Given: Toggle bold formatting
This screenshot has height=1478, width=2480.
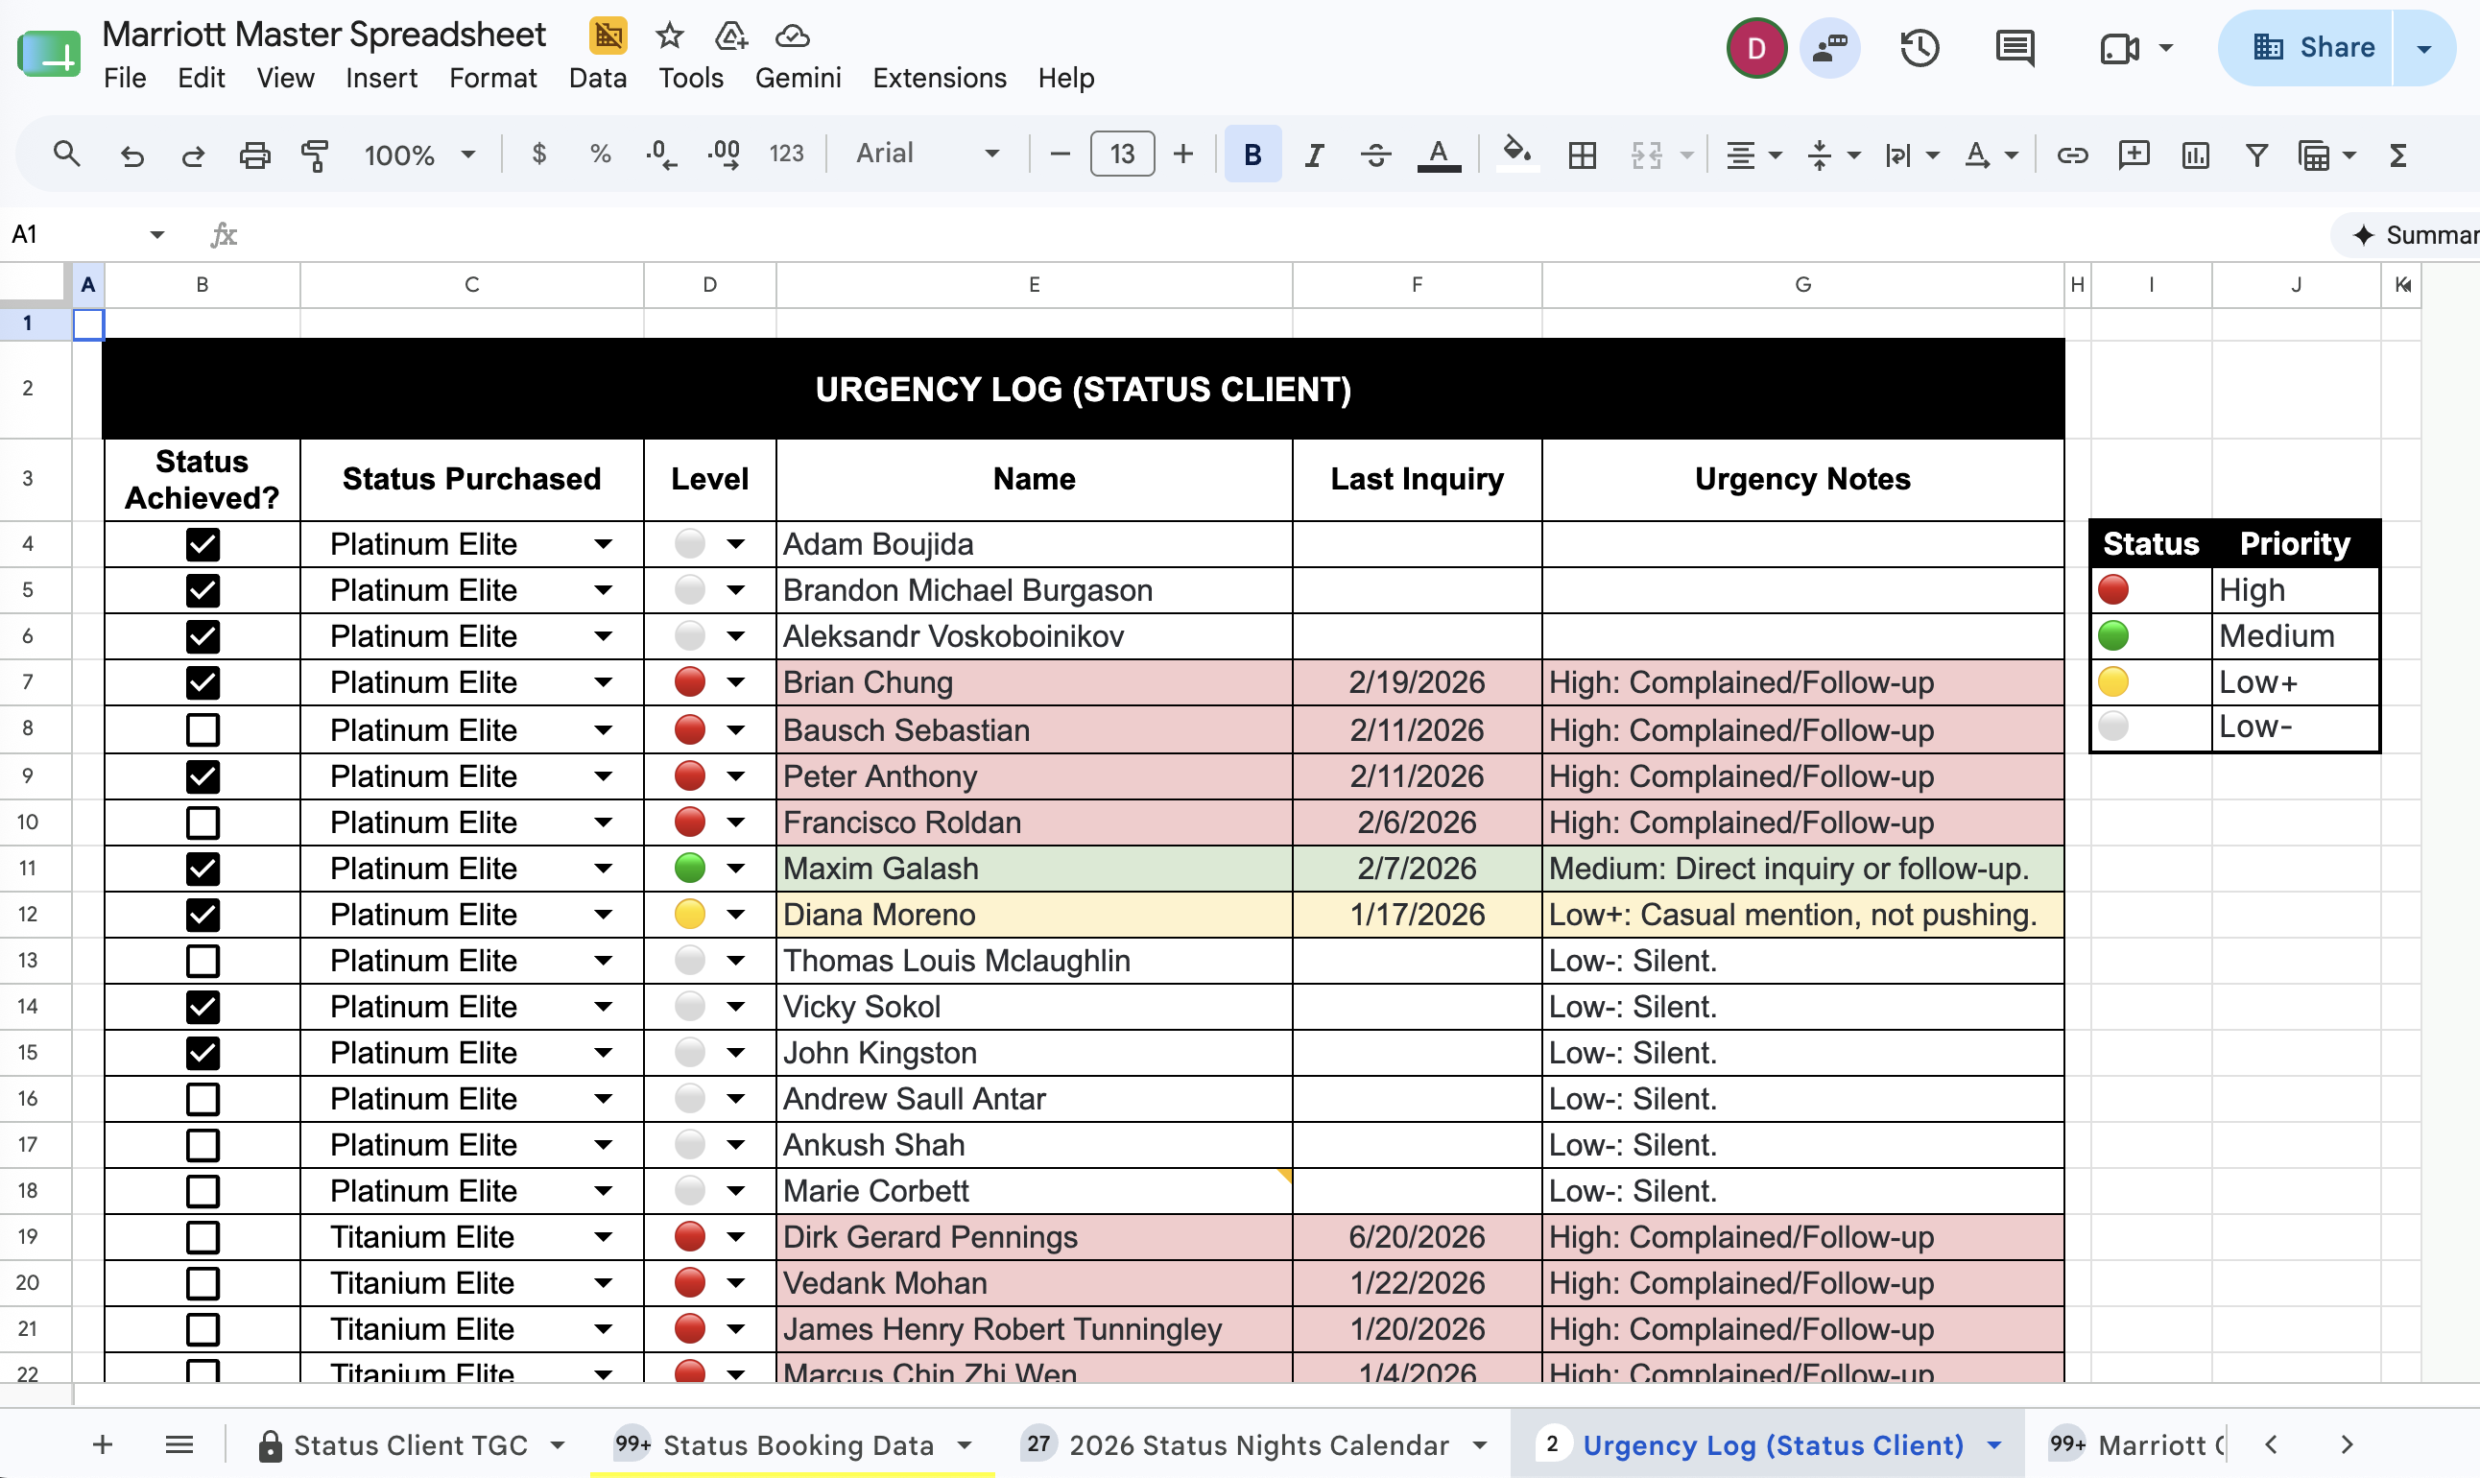Looking at the screenshot, I should 1252,155.
